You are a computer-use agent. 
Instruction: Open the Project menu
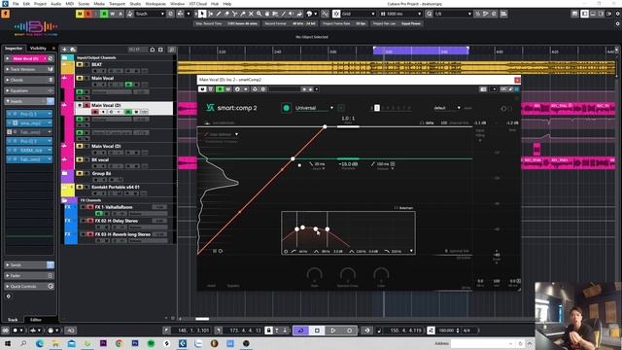pos(40,4)
